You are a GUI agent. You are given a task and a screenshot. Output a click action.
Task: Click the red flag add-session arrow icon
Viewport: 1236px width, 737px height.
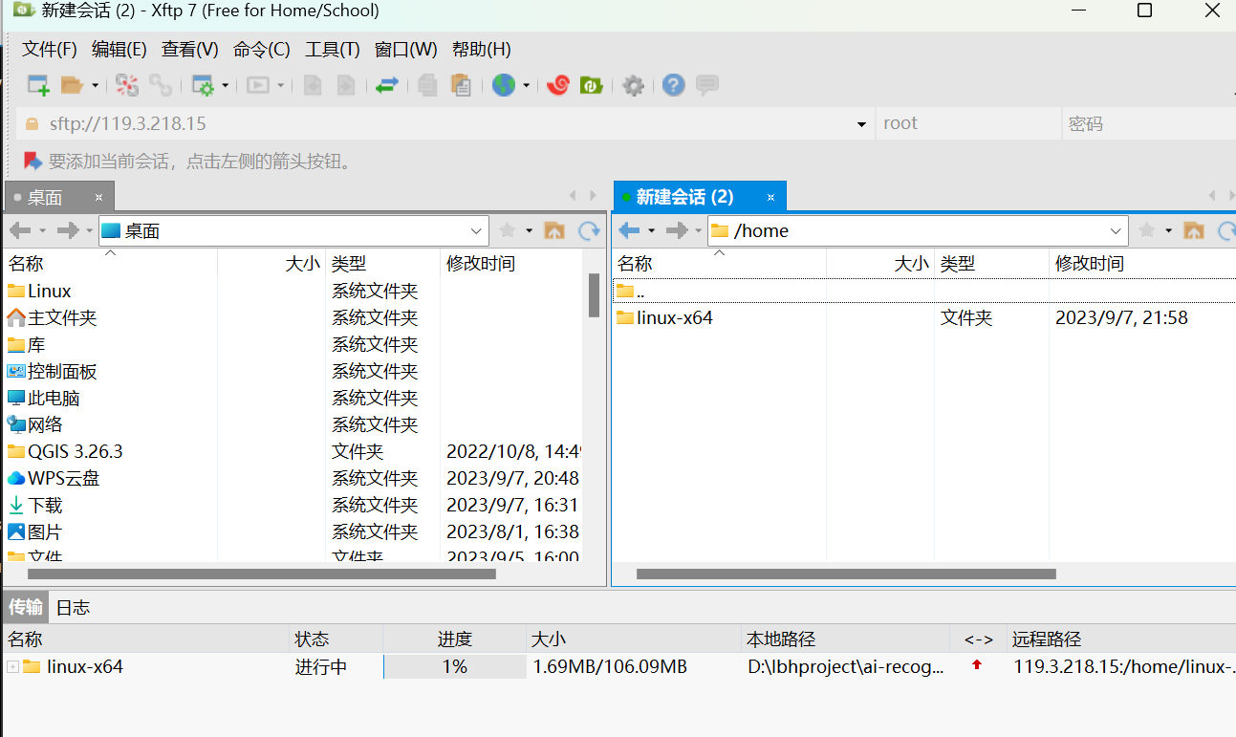click(33, 161)
